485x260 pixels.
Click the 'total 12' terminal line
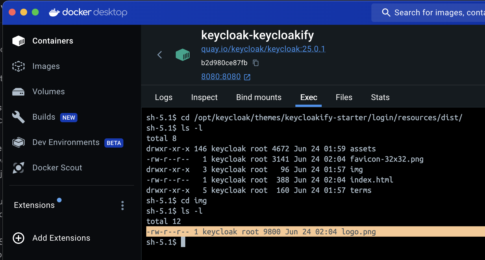(x=164, y=221)
